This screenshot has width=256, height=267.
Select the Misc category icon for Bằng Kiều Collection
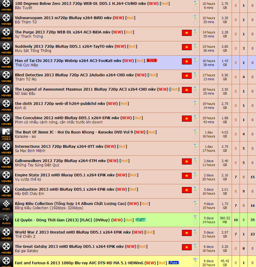(6, 206)
